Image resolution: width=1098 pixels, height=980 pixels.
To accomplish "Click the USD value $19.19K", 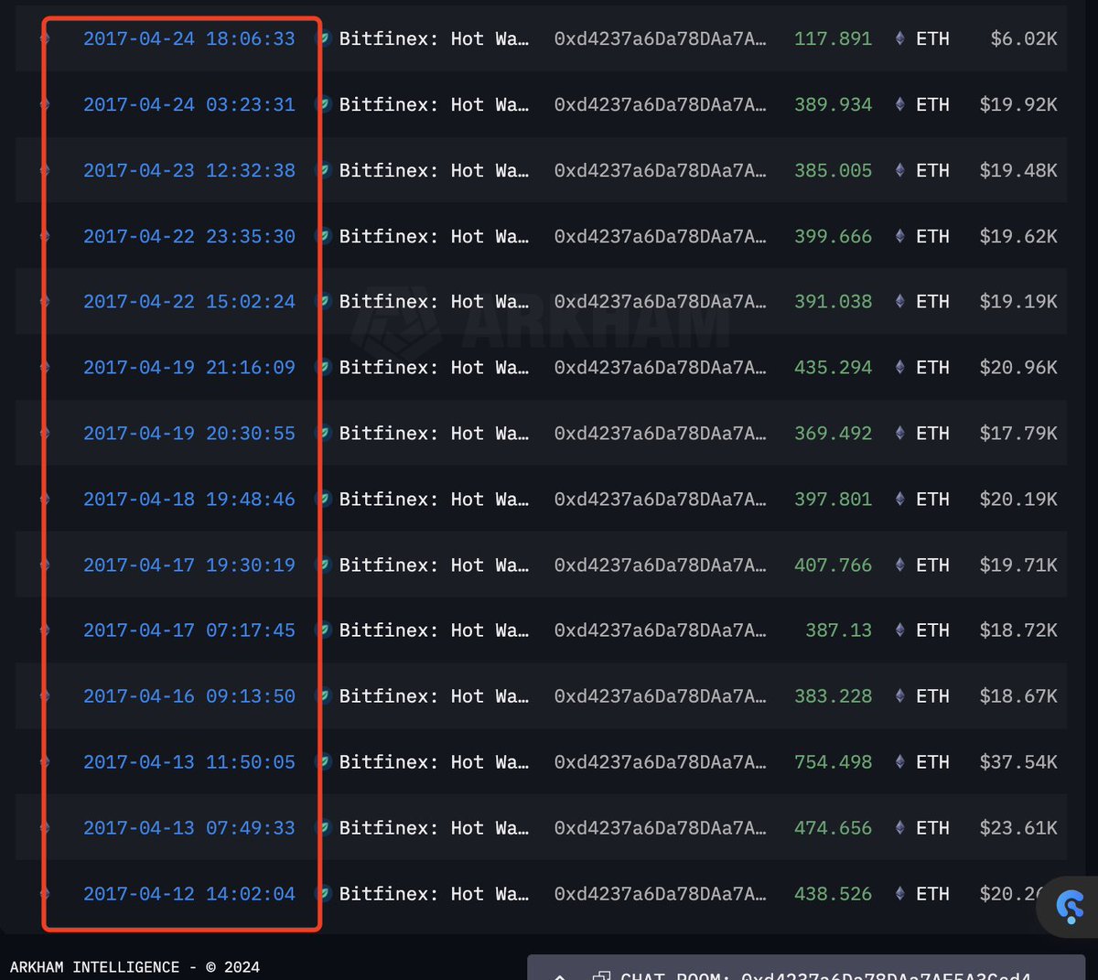I will [1018, 301].
